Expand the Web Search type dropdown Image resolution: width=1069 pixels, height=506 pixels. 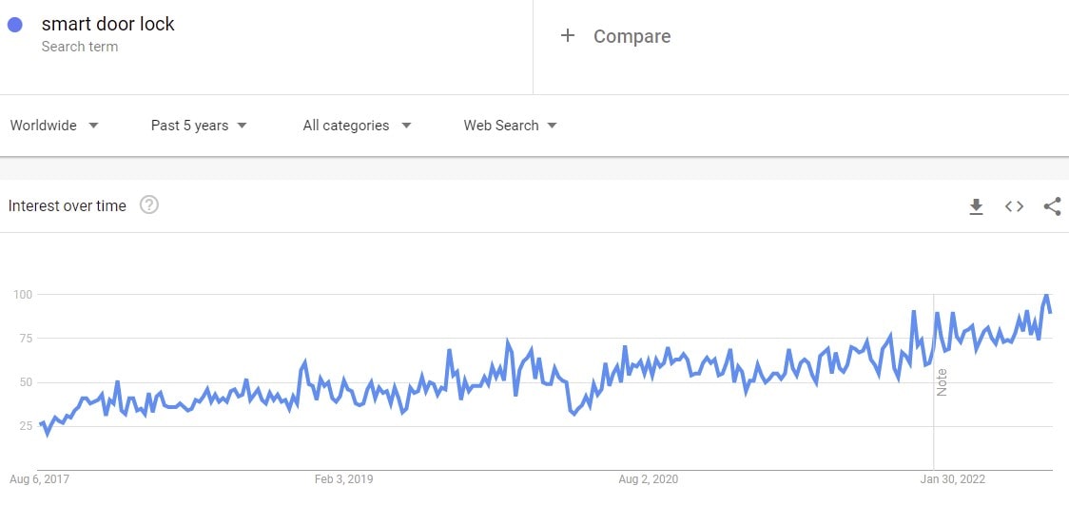pos(510,126)
